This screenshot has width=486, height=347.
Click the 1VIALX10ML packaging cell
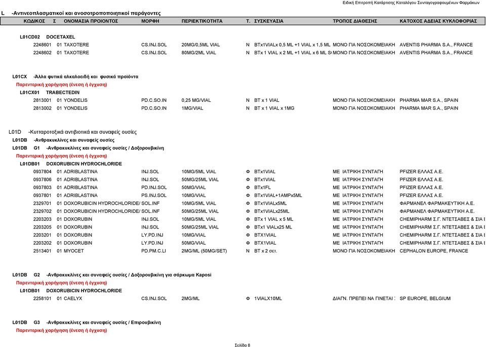point(268,299)
